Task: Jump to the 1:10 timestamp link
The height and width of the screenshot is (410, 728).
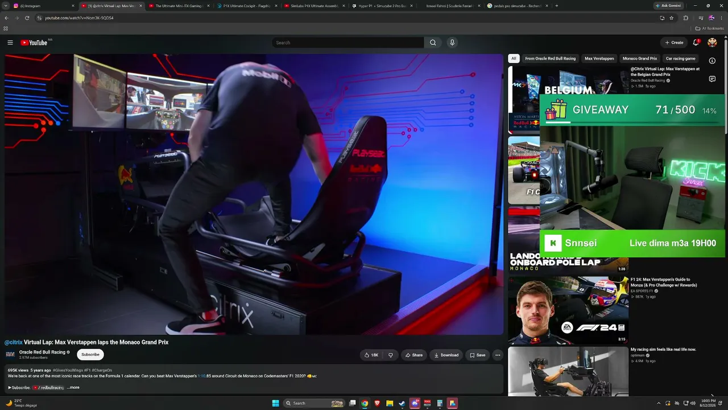Action: pos(201,376)
